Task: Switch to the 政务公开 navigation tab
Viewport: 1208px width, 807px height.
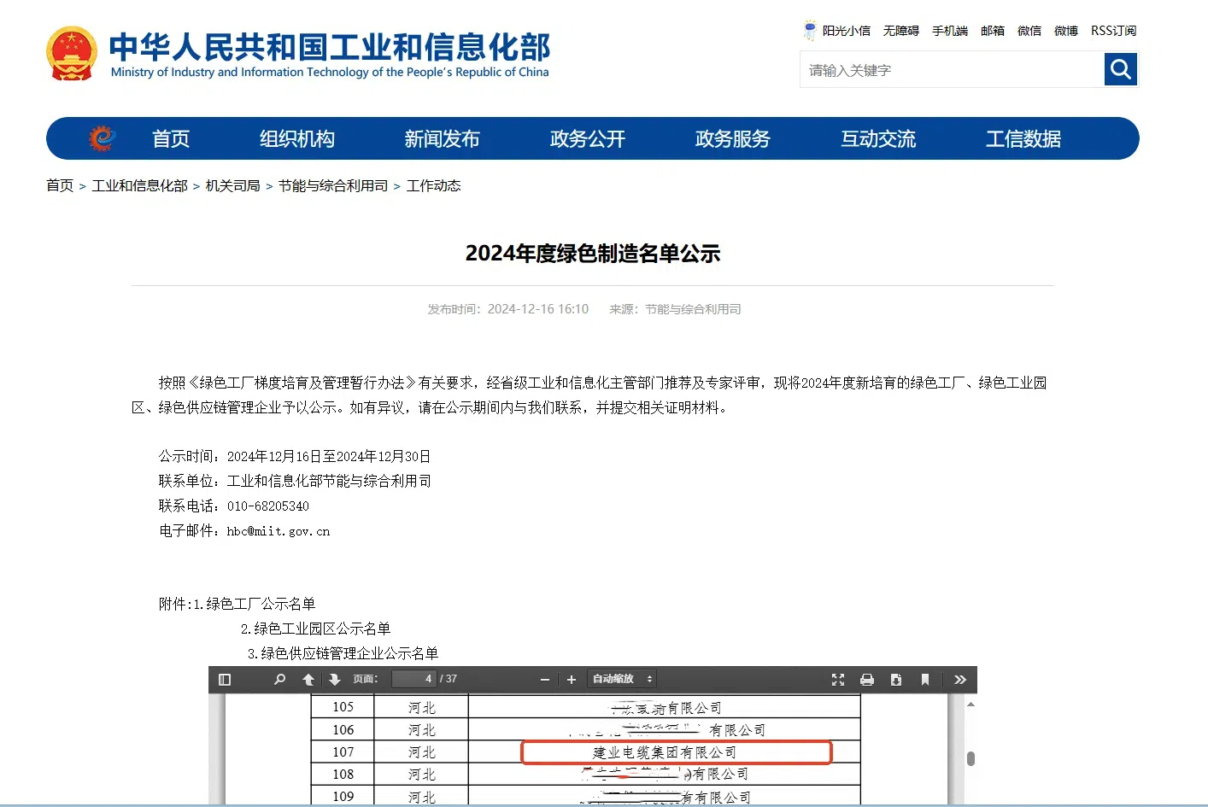Action: pyautogui.click(x=588, y=138)
